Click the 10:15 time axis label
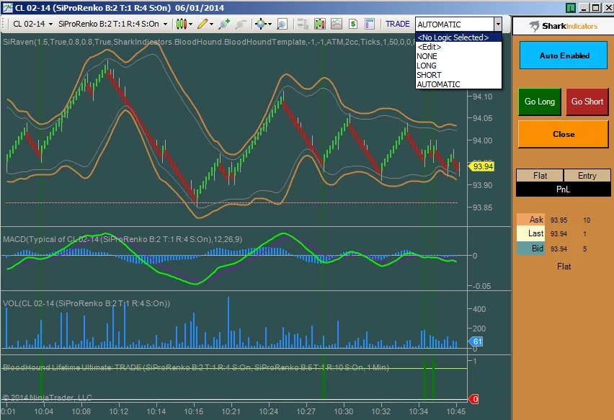Screen dimensions: 614x420 (x=194, y=411)
